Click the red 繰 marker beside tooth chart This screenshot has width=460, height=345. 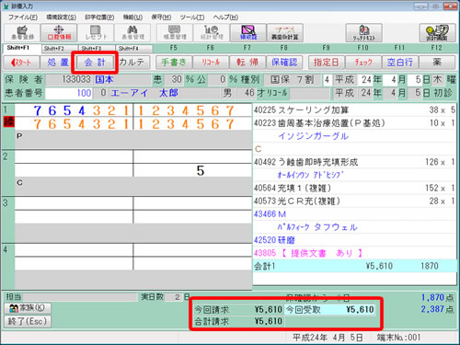tap(9, 121)
